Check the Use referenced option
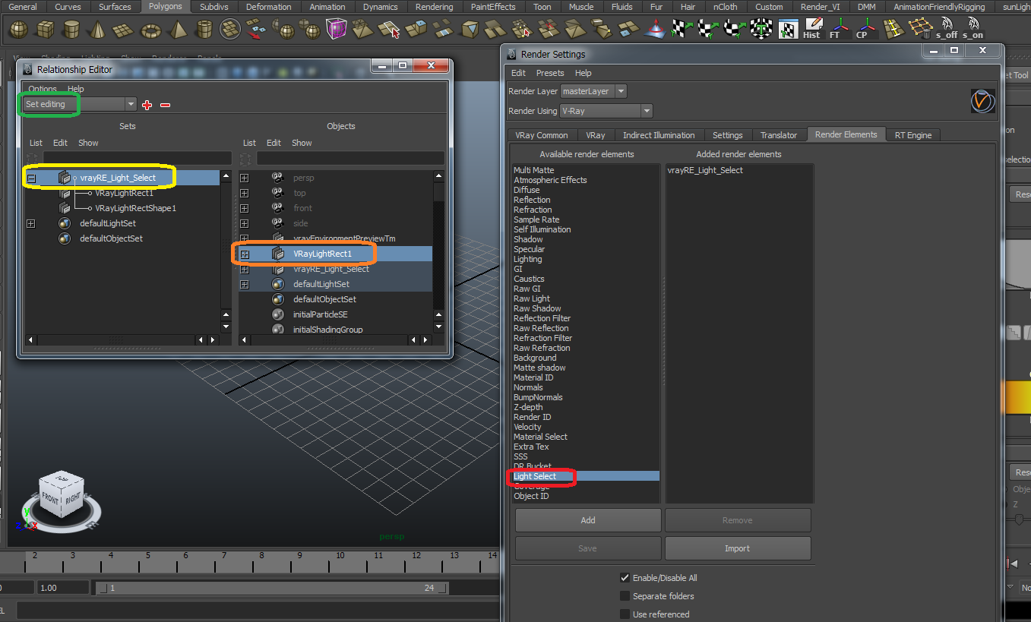Viewport: 1031px width, 622px height. point(625,614)
